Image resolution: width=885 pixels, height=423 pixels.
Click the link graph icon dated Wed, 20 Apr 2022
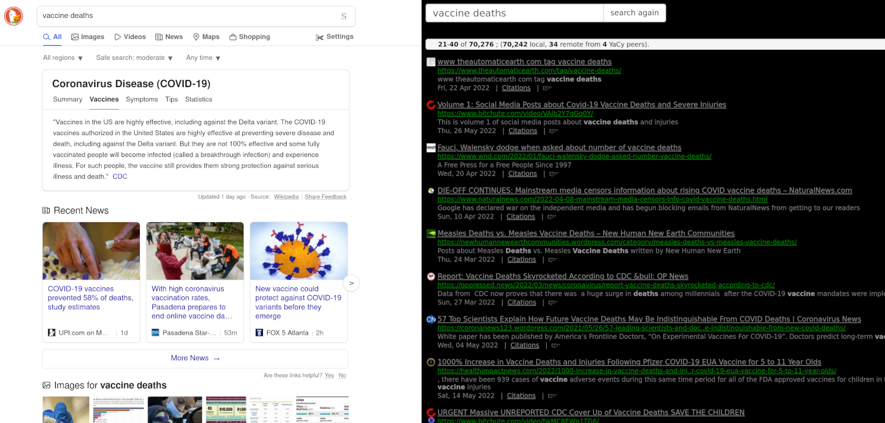[554, 174]
